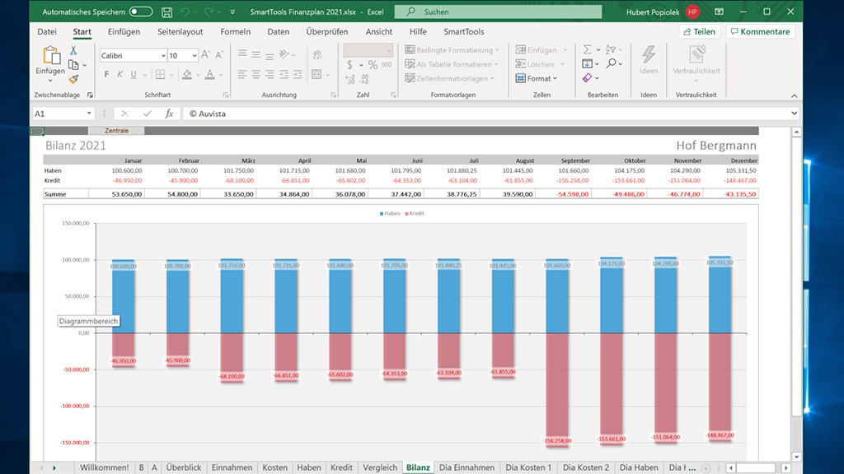The width and height of the screenshot is (844, 474).
Task: Click the AutoSum sigma icon
Action: tap(587, 49)
